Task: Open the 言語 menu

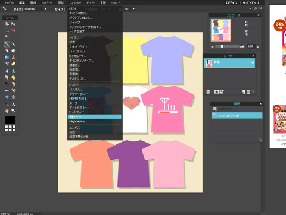Action: click(103, 3)
